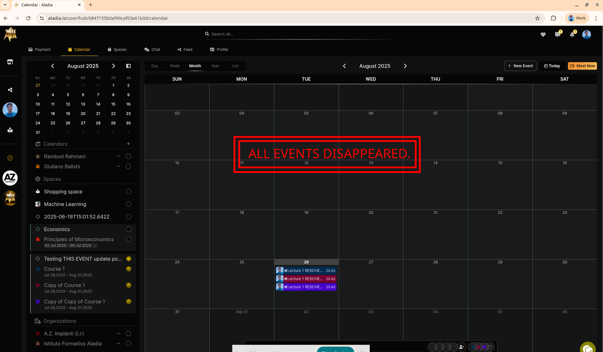Click the heart favorites icon in the header

[543, 35]
